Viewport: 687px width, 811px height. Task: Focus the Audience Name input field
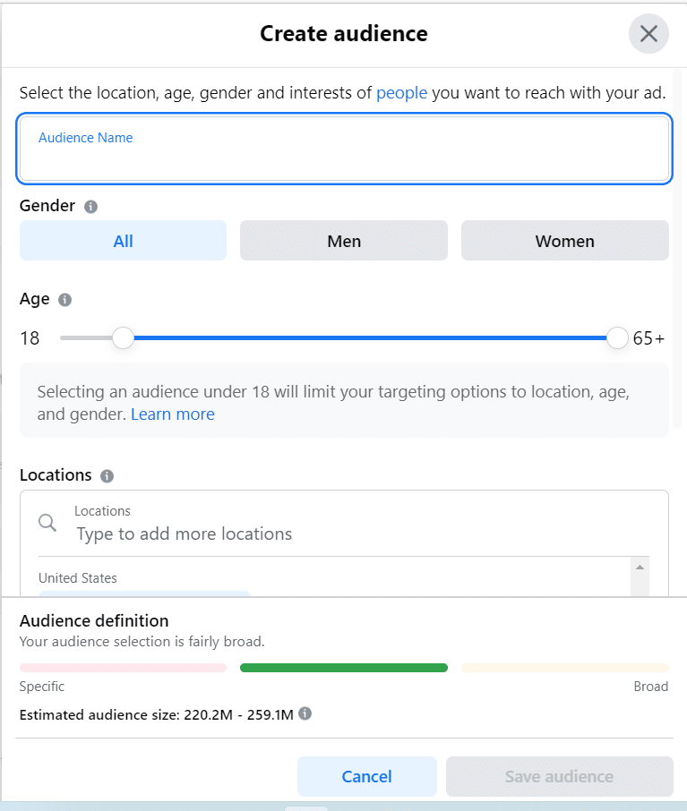tap(344, 149)
